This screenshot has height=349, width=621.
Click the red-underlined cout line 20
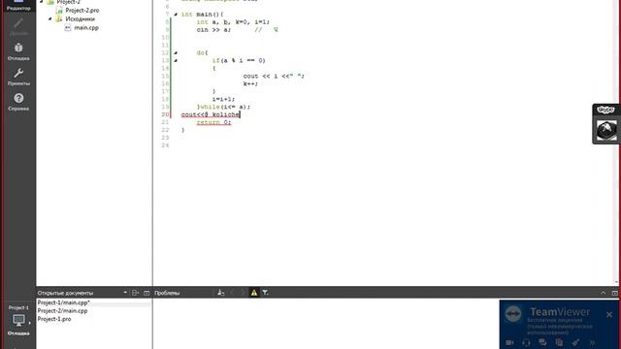coord(211,114)
